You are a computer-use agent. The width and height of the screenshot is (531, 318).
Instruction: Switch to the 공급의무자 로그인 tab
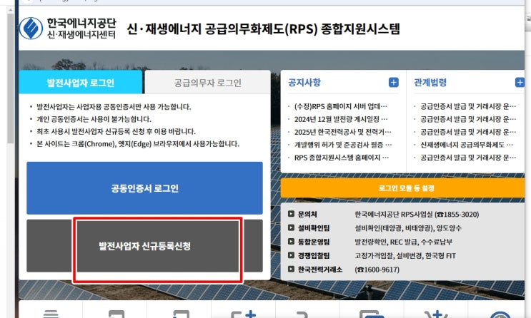(207, 83)
